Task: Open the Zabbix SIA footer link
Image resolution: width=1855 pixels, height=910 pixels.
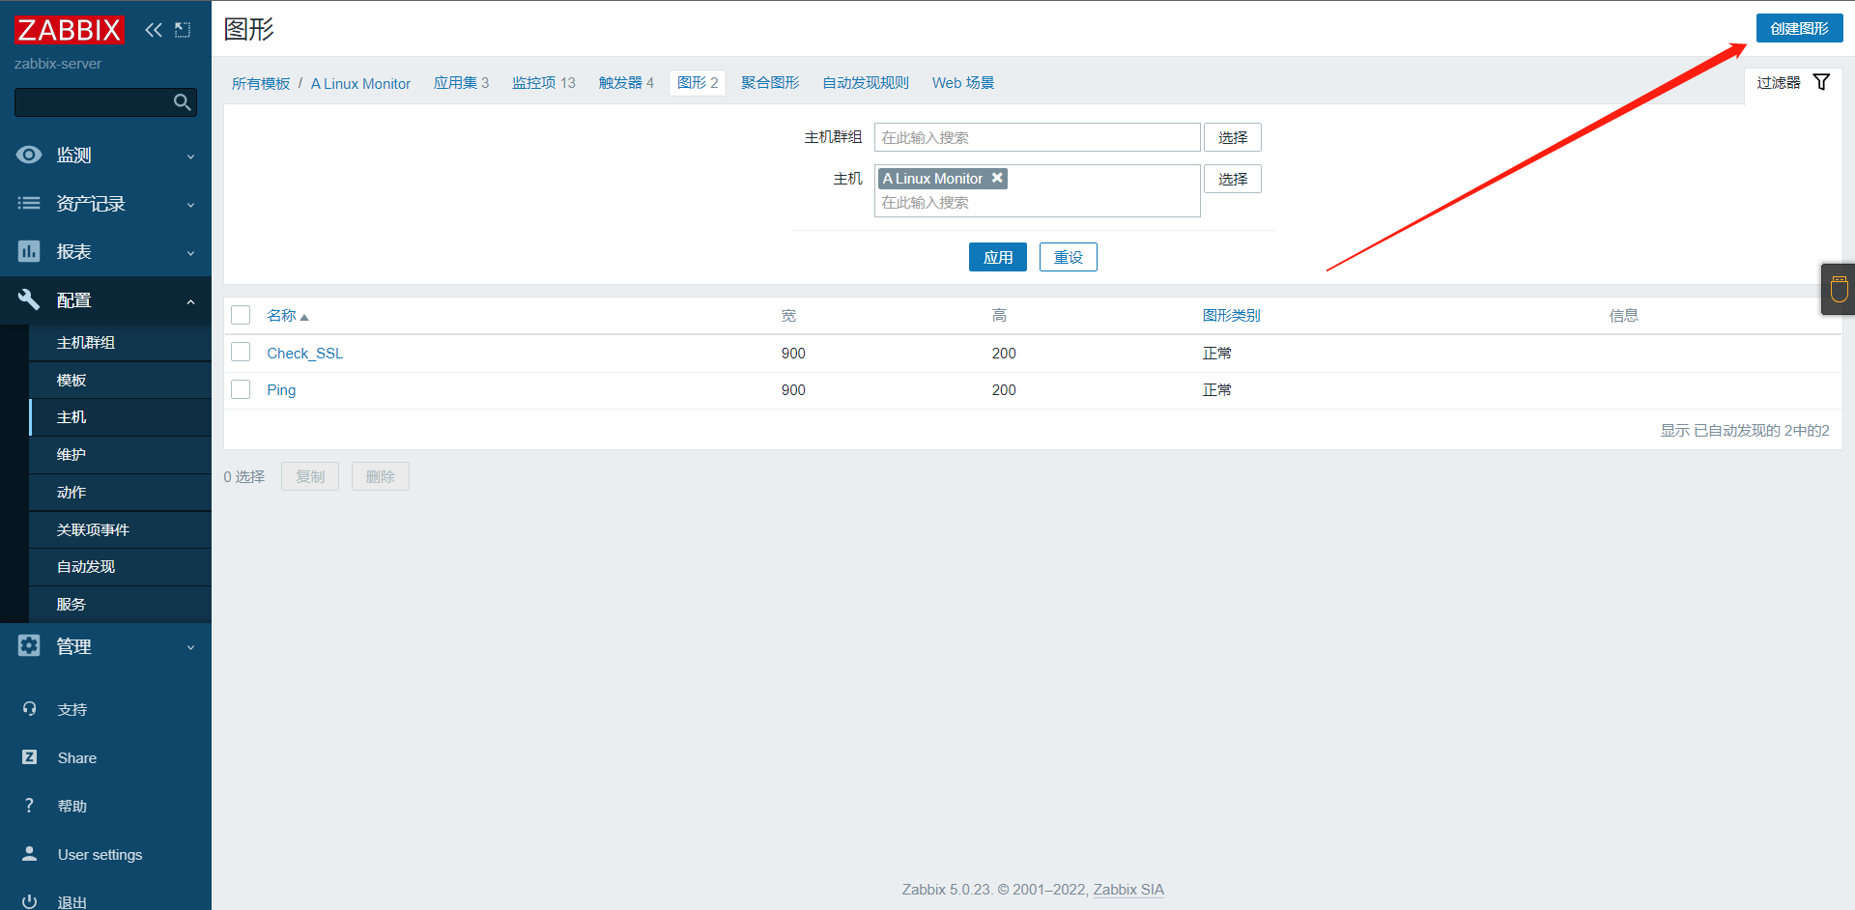Action: click(1128, 890)
